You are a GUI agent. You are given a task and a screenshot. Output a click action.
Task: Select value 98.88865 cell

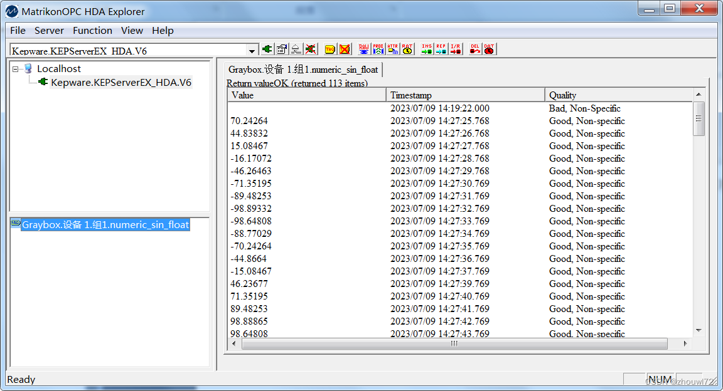249,321
